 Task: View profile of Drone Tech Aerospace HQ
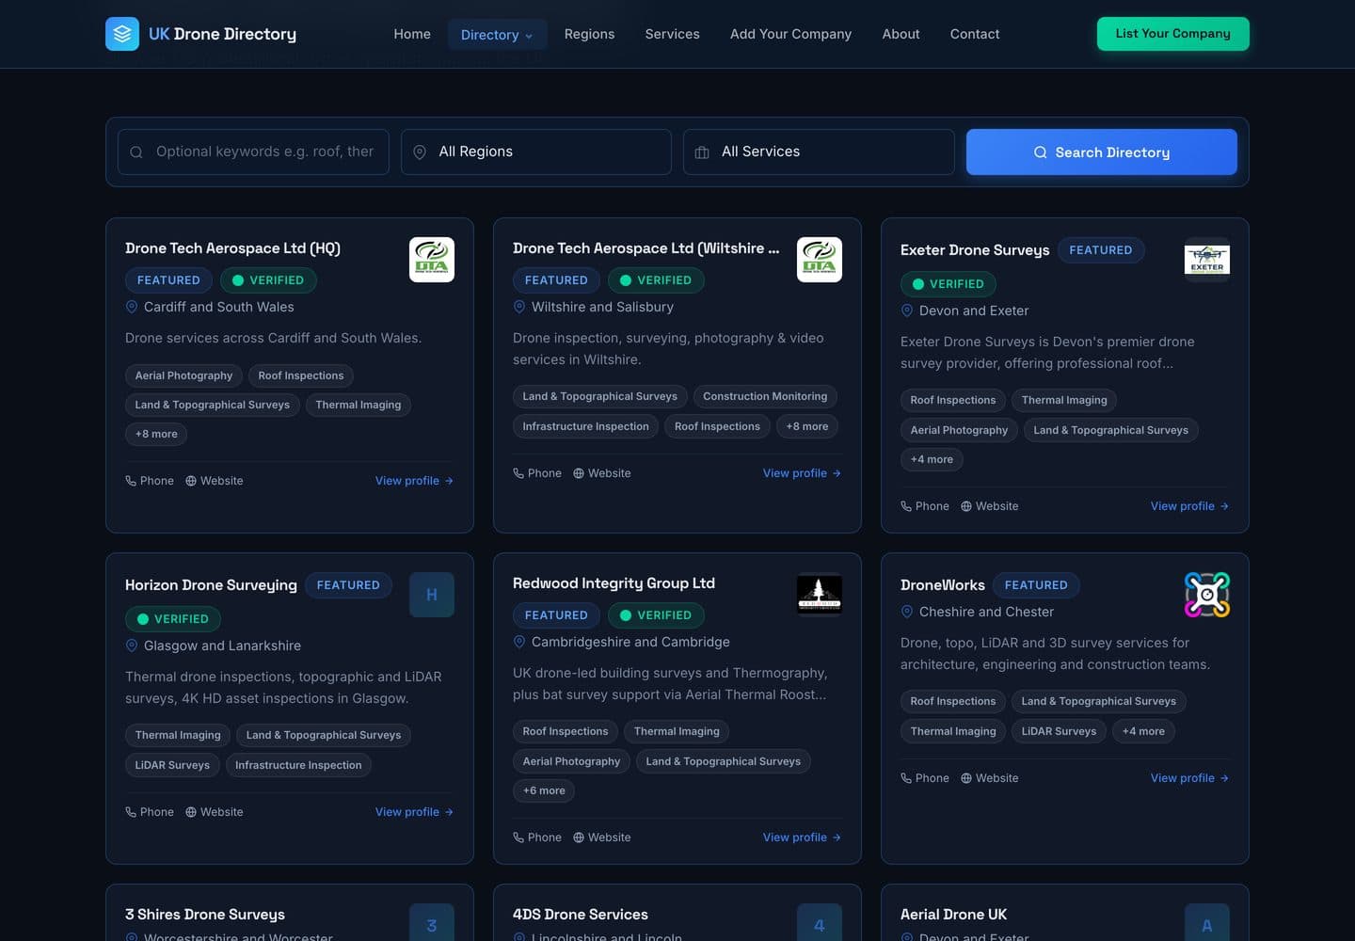coord(414,481)
